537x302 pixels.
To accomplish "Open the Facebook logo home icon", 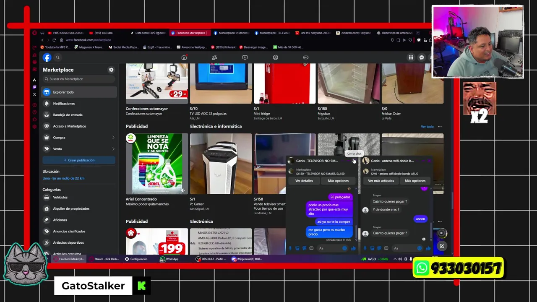I will [x=47, y=57].
